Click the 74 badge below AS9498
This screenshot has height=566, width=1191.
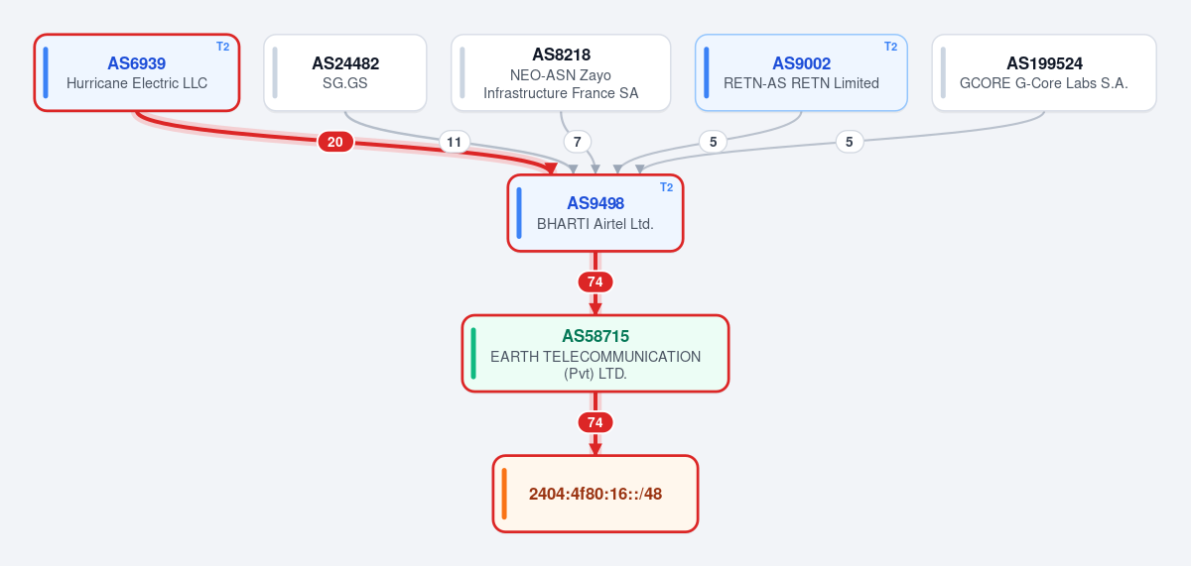click(595, 282)
